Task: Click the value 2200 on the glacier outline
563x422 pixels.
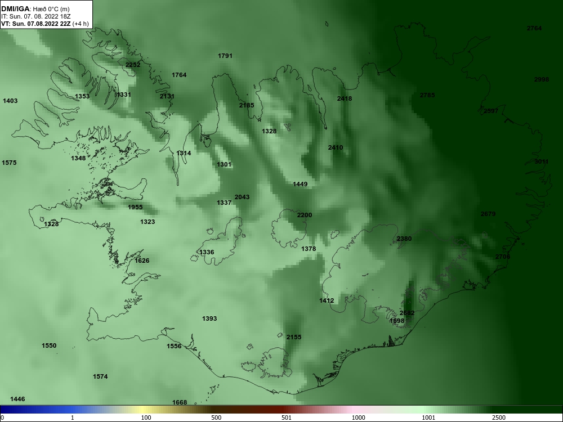Action: tap(305, 215)
